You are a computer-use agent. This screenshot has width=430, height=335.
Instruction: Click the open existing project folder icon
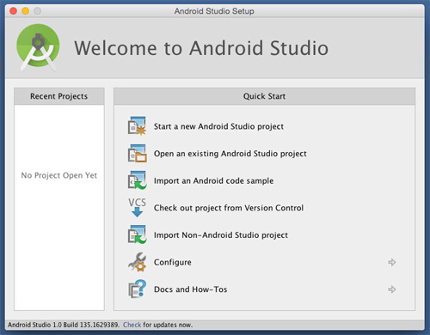pyautogui.click(x=137, y=153)
